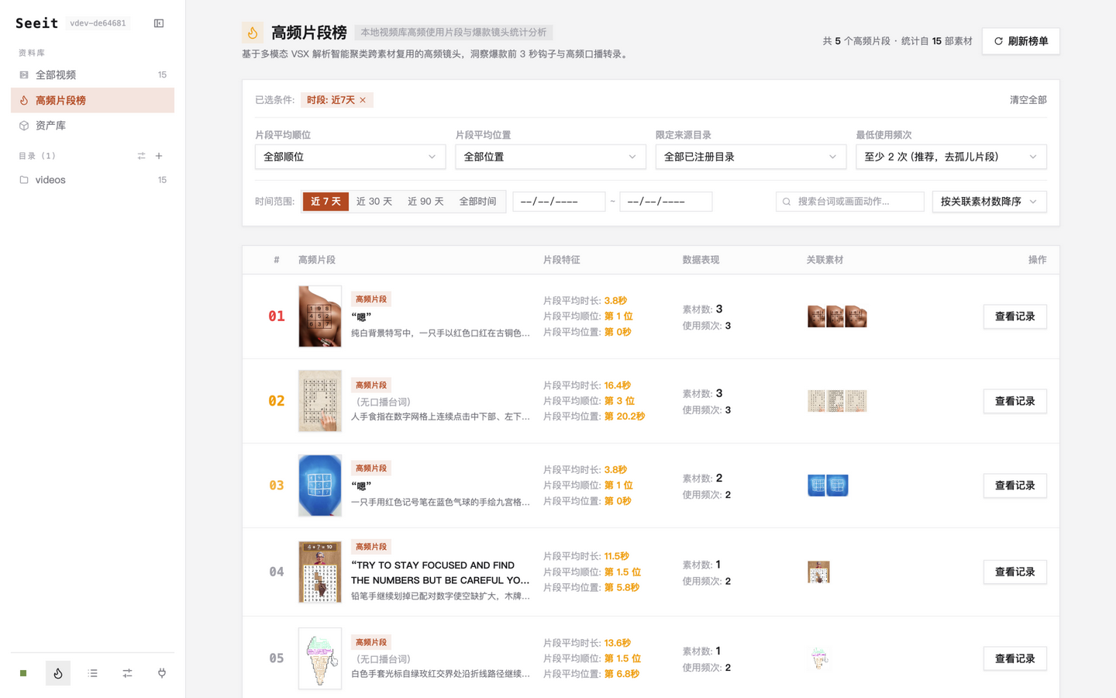Select the 近 7 天 time range
Viewport: 1116px width, 698px height.
pos(325,202)
